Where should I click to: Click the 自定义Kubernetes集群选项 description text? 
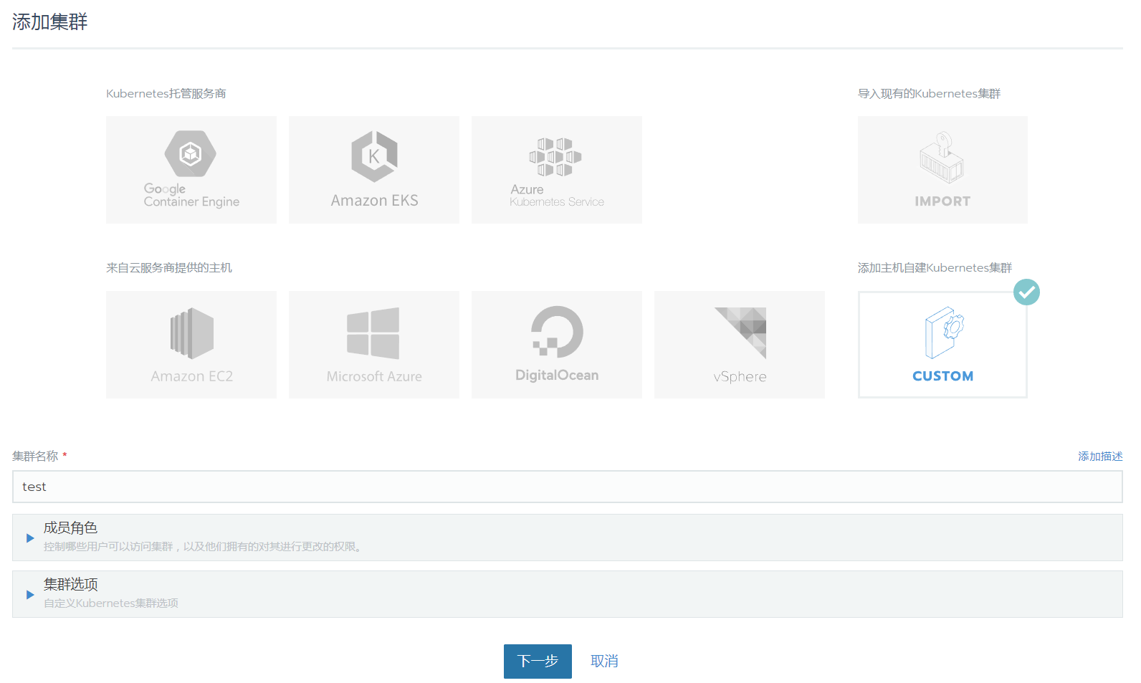click(111, 603)
